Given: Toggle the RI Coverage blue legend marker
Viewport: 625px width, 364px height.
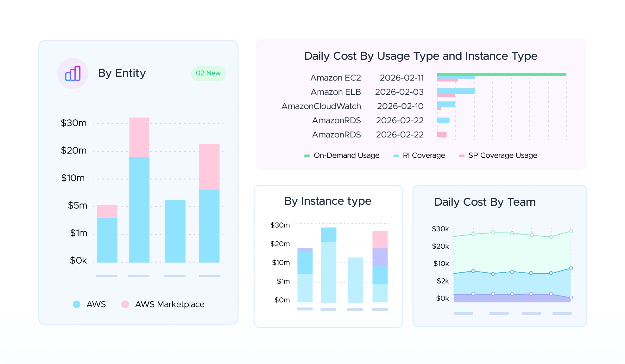Looking at the screenshot, I should [x=396, y=156].
